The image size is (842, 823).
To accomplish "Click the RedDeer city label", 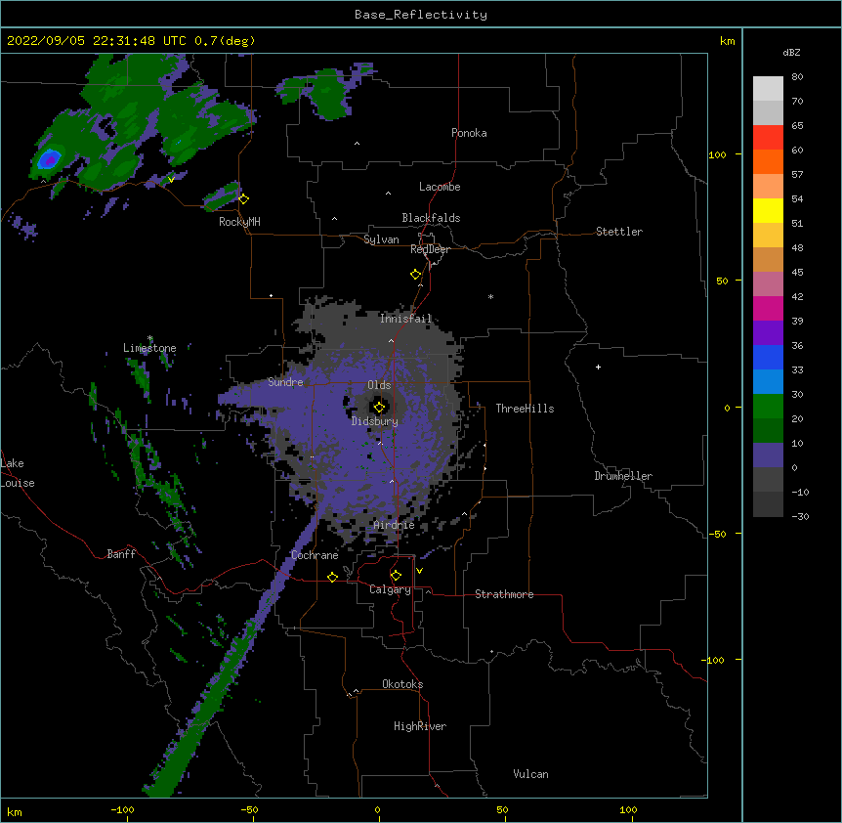I will (430, 249).
